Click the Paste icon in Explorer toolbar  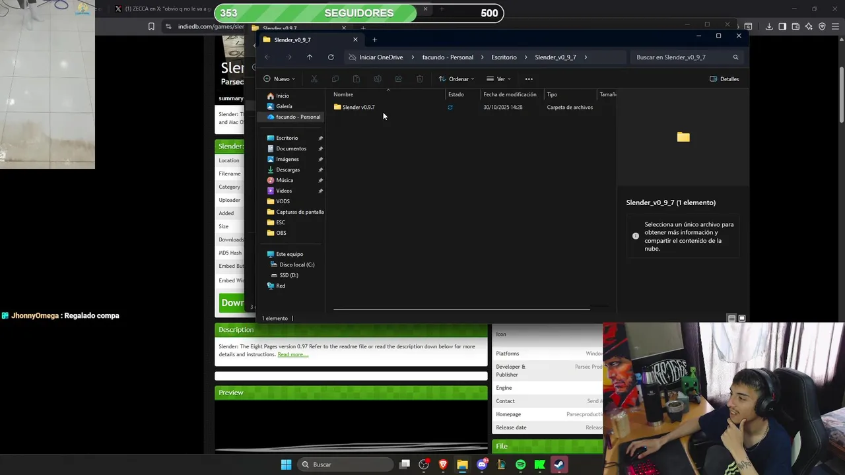click(356, 79)
